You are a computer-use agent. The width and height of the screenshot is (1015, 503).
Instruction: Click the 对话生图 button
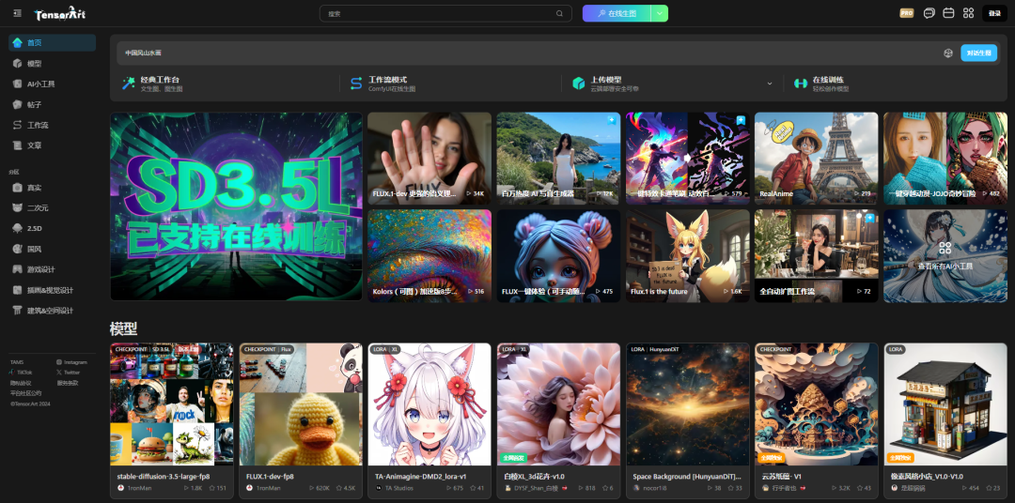click(x=978, y=53)
